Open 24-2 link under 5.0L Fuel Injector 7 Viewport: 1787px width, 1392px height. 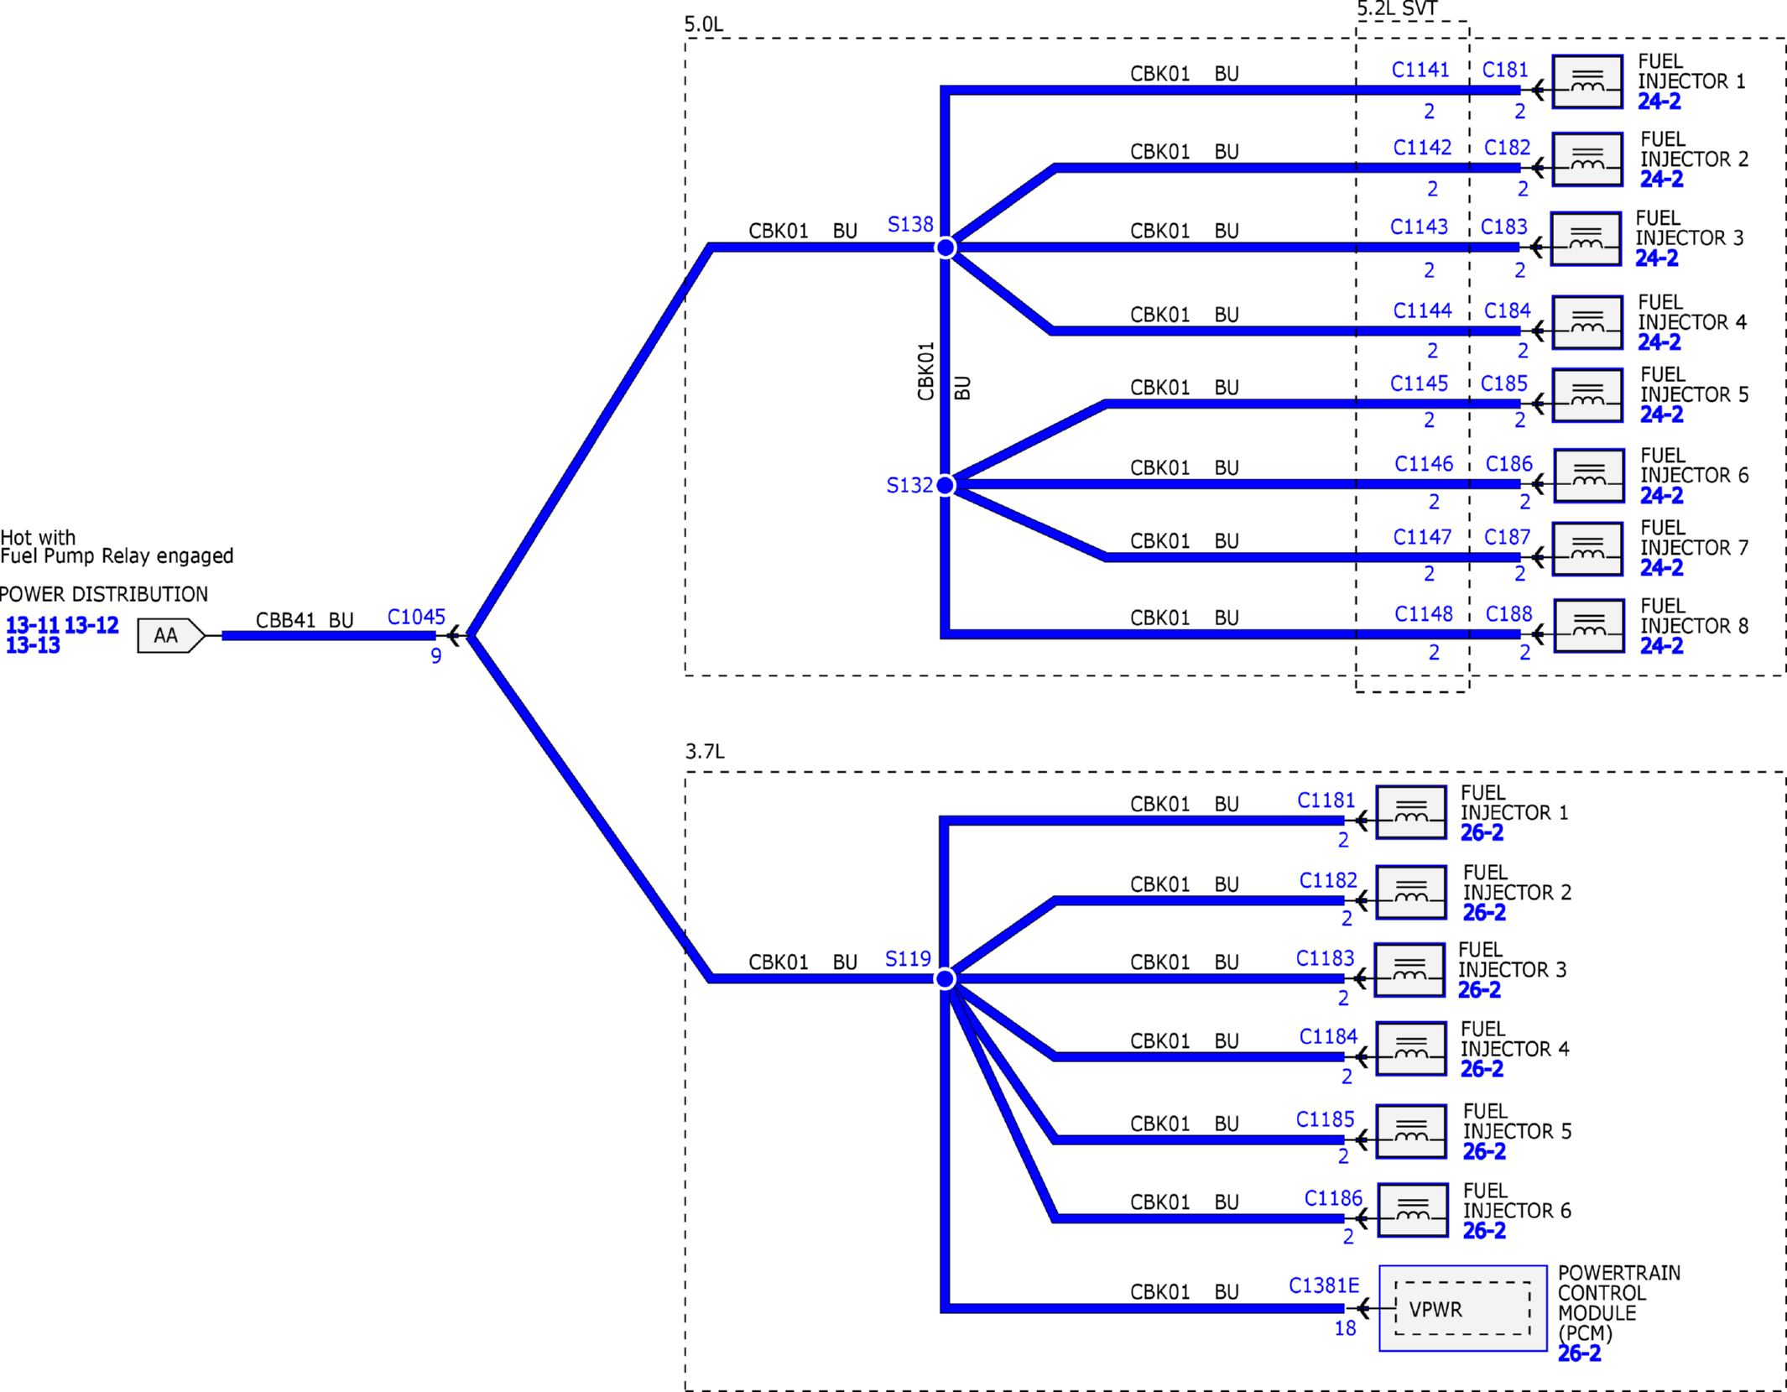(x=1661, y=568)
